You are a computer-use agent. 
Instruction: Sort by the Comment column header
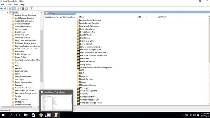pos(162,17)
